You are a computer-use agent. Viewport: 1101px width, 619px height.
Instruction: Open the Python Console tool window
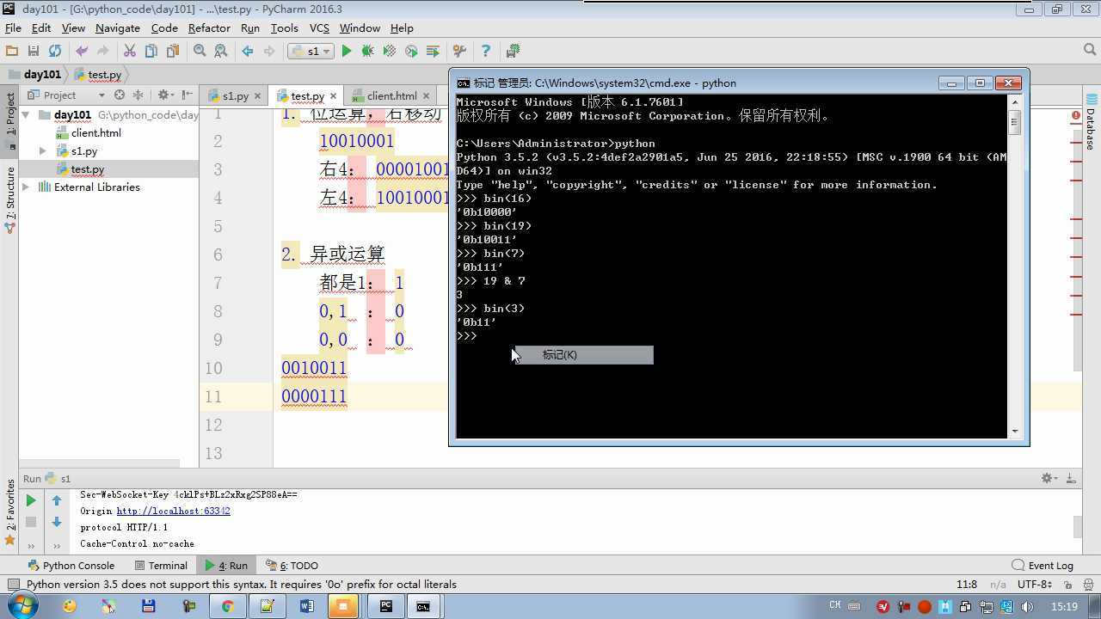point(71,565)
